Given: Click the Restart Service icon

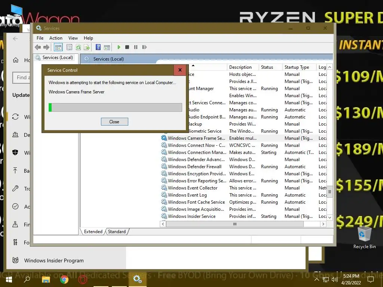Looking at the screenshot, I should click(x=144, y=47).
